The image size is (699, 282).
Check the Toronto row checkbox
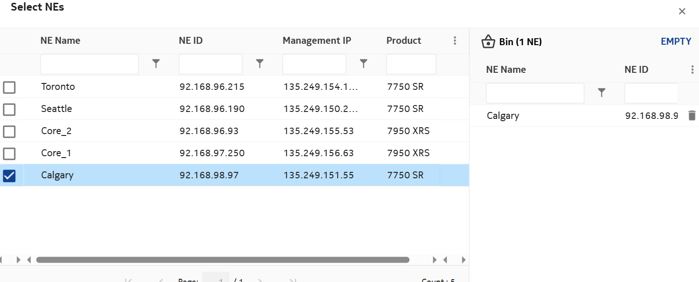coord(9,87)
